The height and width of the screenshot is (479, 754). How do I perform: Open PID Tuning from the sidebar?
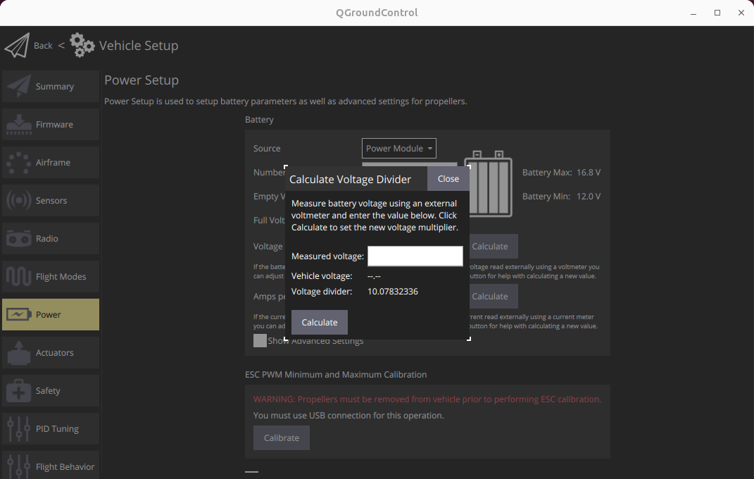pos(51,428)
